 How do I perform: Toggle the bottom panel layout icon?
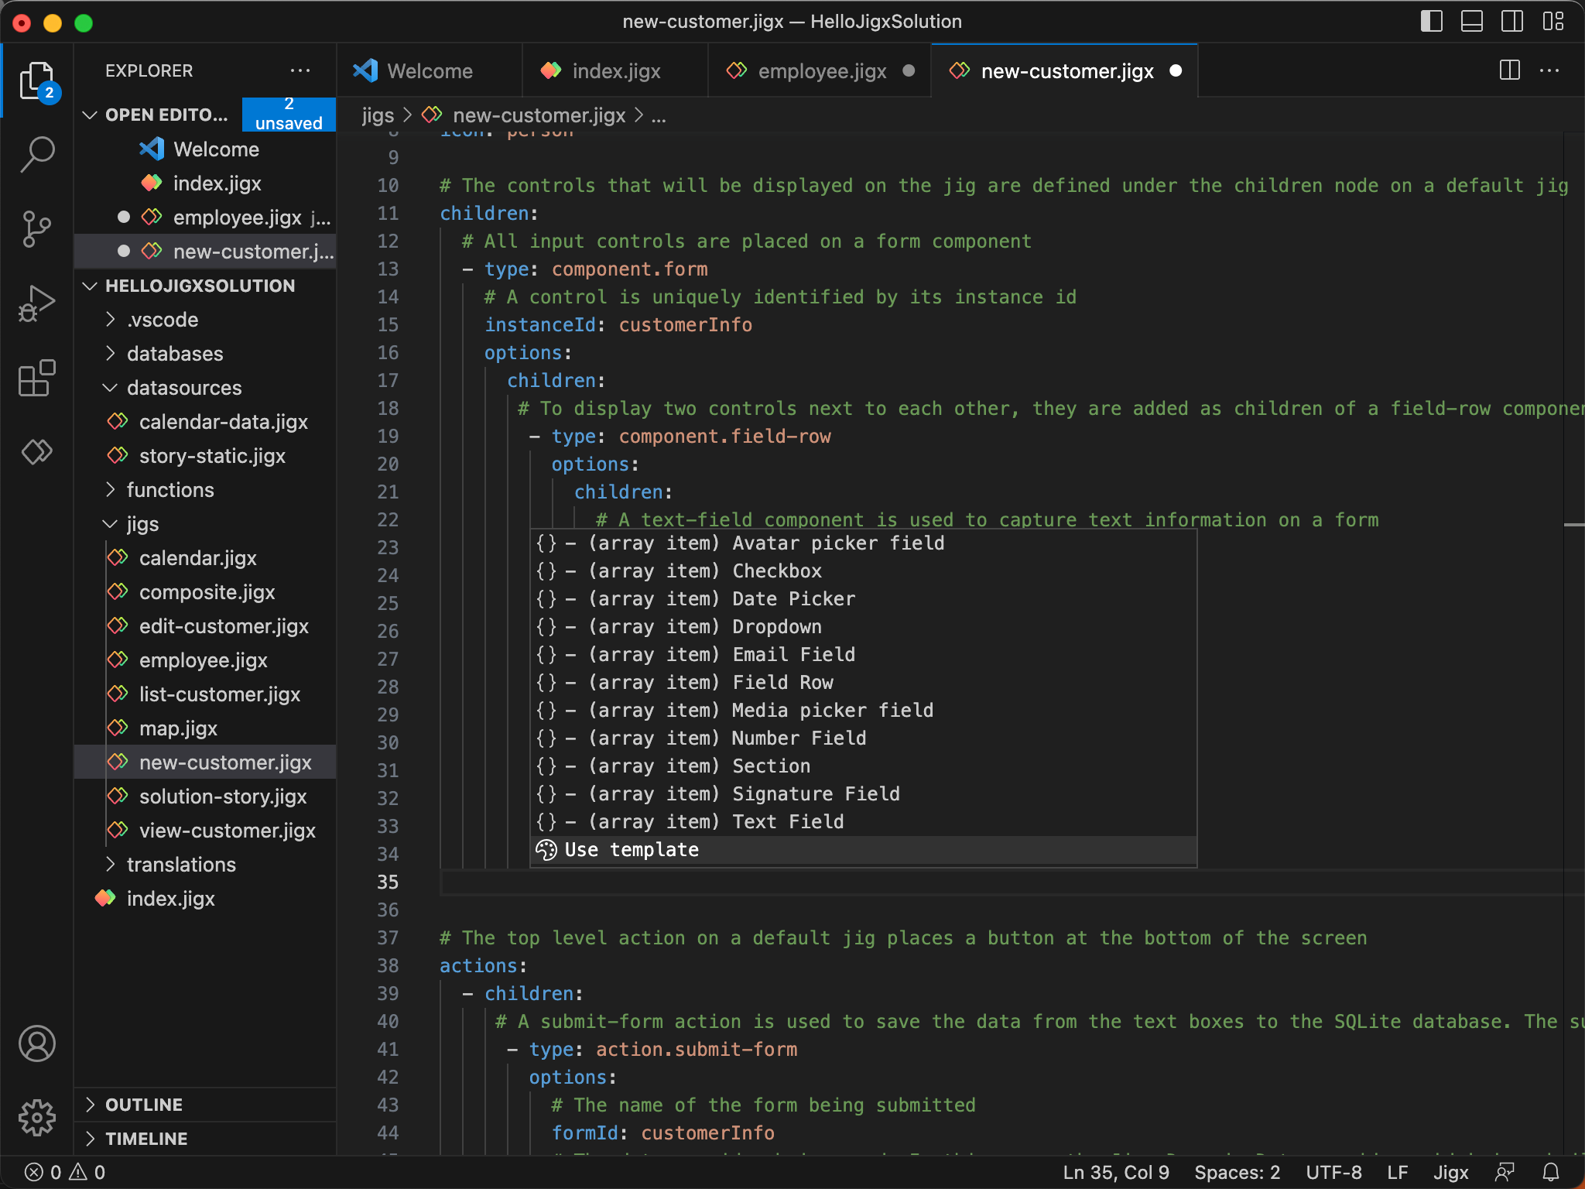[x=1472, y=22]
